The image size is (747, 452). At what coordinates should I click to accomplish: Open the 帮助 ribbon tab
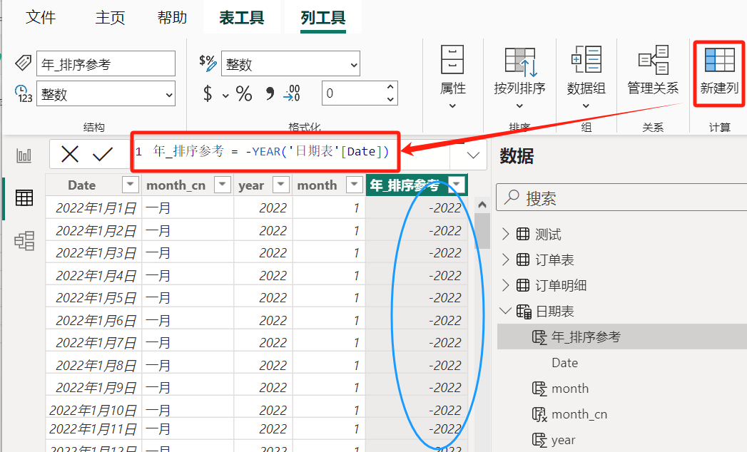pos(172,18)
